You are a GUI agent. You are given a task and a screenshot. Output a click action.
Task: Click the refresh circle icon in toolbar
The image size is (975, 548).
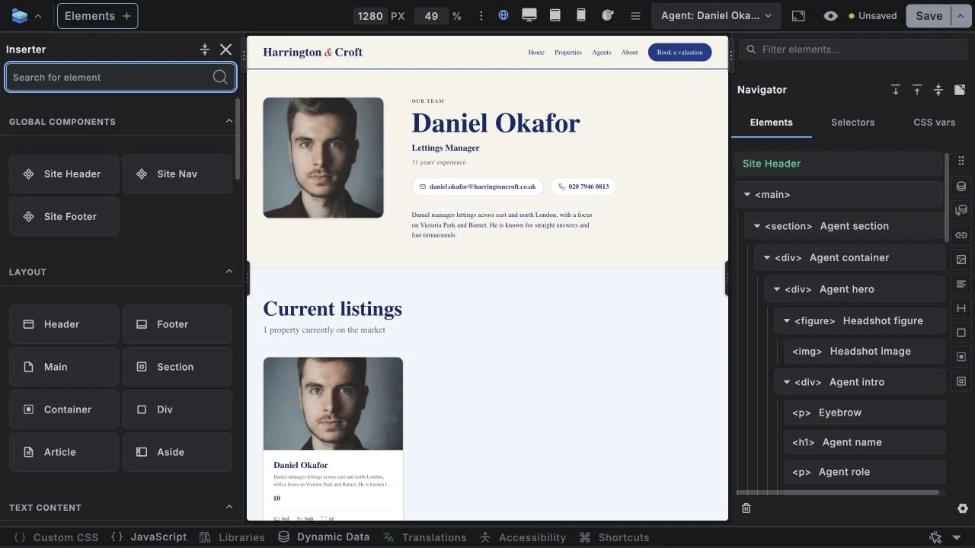tap(607, 15)
